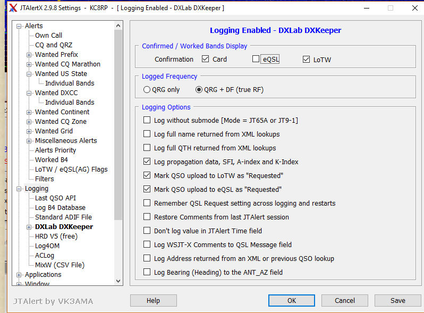
Task: Expand the Applications tree node
Action: [x=19, y=275]
